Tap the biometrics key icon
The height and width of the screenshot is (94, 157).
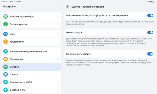5,51
